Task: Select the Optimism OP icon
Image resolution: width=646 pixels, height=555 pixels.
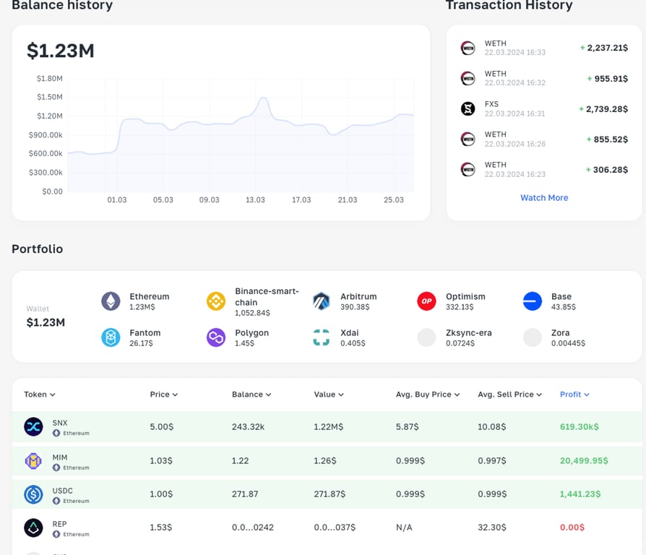Action: pos(426,301)
